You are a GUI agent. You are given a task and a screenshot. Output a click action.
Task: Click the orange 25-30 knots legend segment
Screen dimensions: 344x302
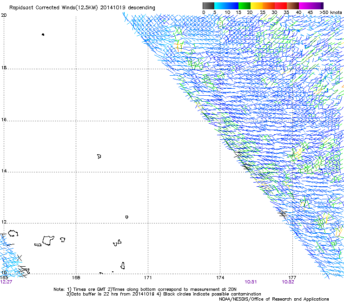269,6
